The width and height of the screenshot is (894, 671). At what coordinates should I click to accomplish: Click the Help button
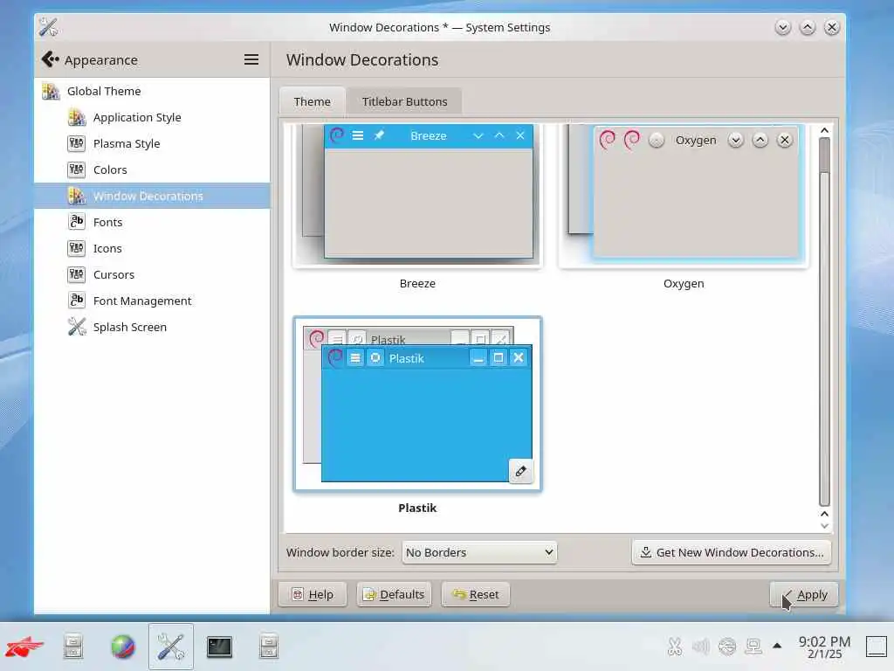click(x=313, y=594)
